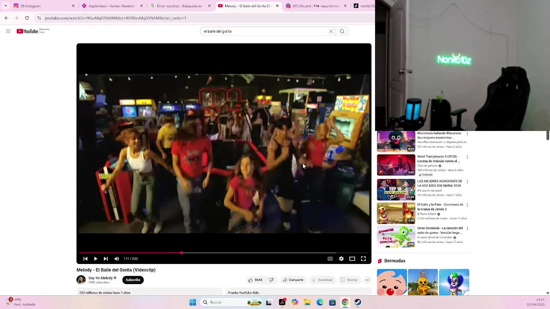The image size is (550, 309).
Task: Open El Gallo y la Pata title
Action: pyautogui.click(x=440, y=207)
